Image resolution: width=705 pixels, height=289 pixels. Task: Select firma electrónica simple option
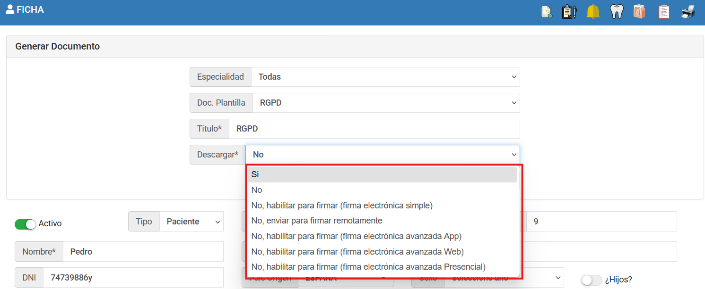[x=342, y=206]
